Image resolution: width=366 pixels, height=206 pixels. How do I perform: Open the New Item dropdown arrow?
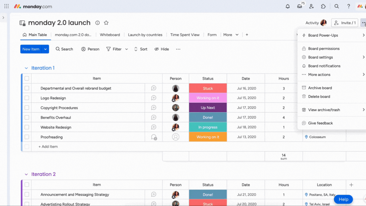pos(45,49)
